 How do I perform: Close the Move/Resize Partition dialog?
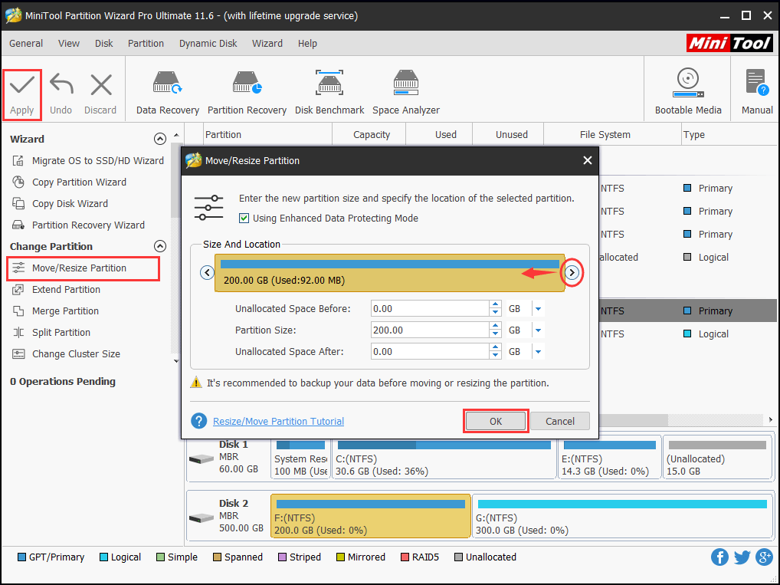click(x=588, y=160)
